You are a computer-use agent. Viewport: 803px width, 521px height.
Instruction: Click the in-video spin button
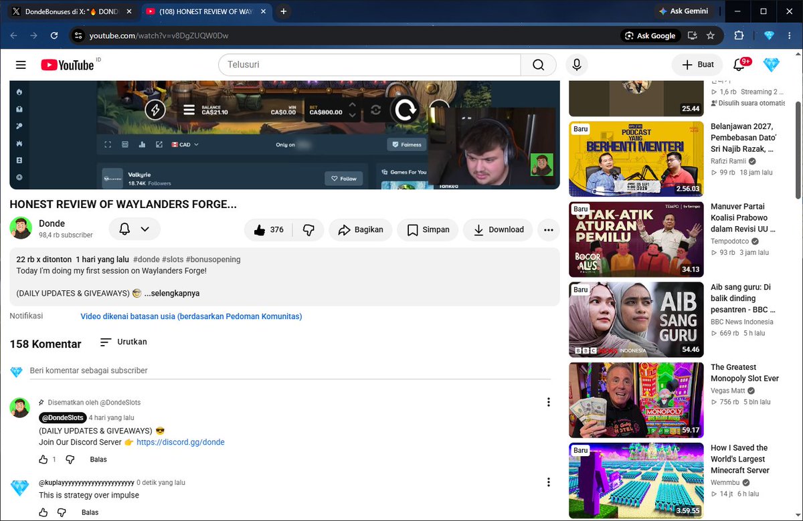[405, 110]
